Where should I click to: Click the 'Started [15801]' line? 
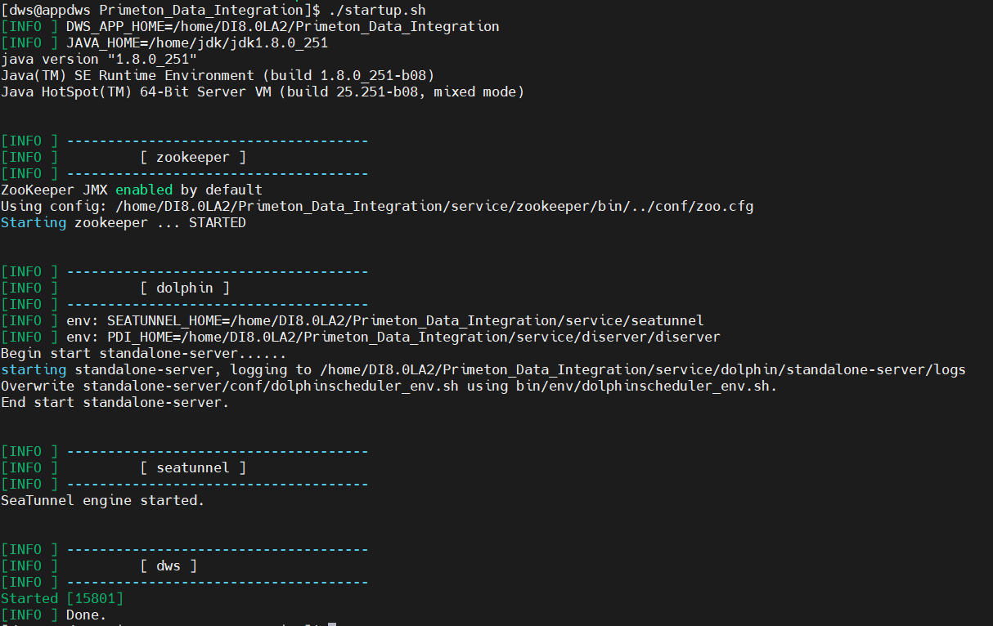(62, 598)
